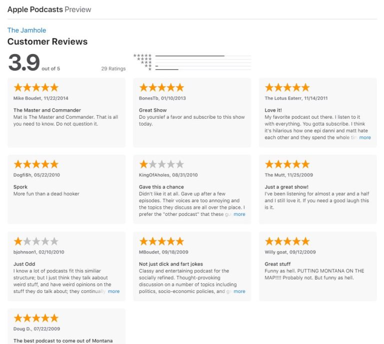
Task: Select The Master and Commander review title
Action: click(x=47, y=110)
